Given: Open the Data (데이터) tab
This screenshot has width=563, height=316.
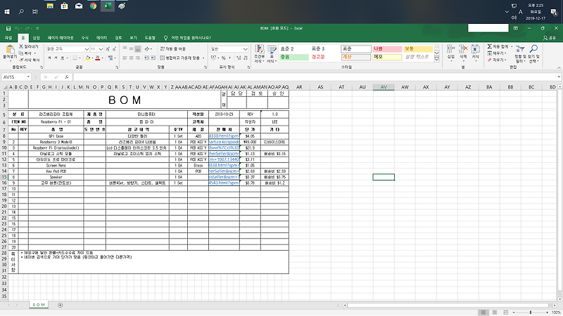Looking at the screenshot, I should point(101,38).
